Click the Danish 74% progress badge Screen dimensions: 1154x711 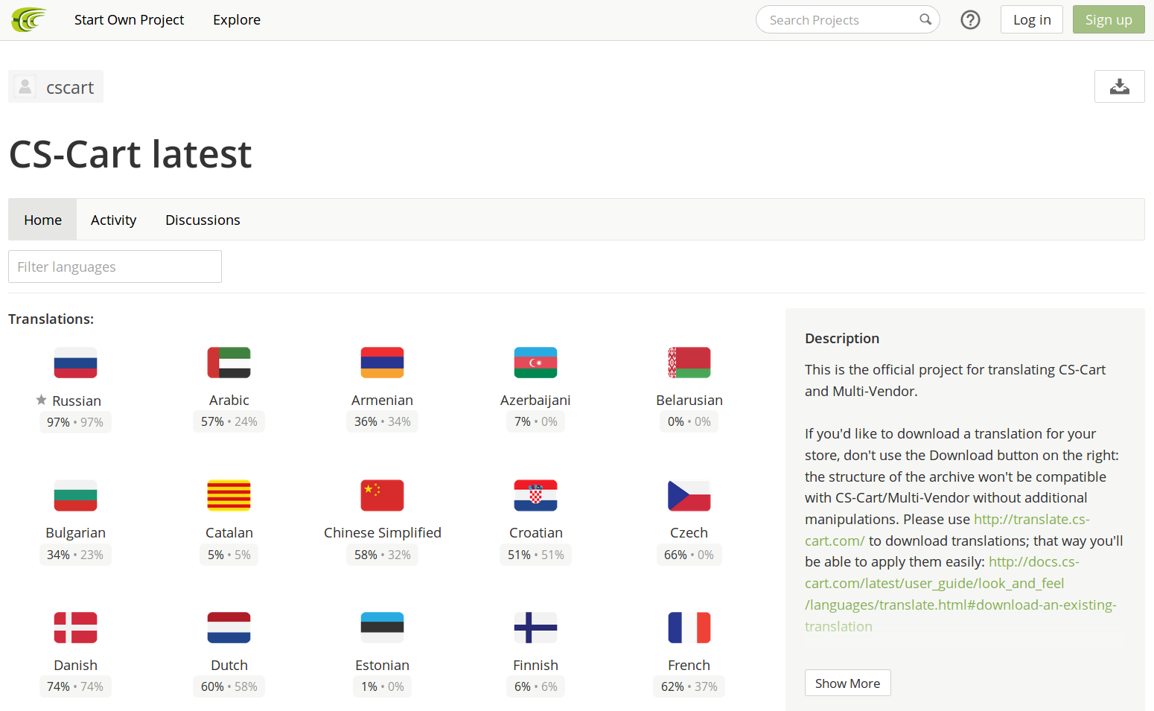click(75, 686)
